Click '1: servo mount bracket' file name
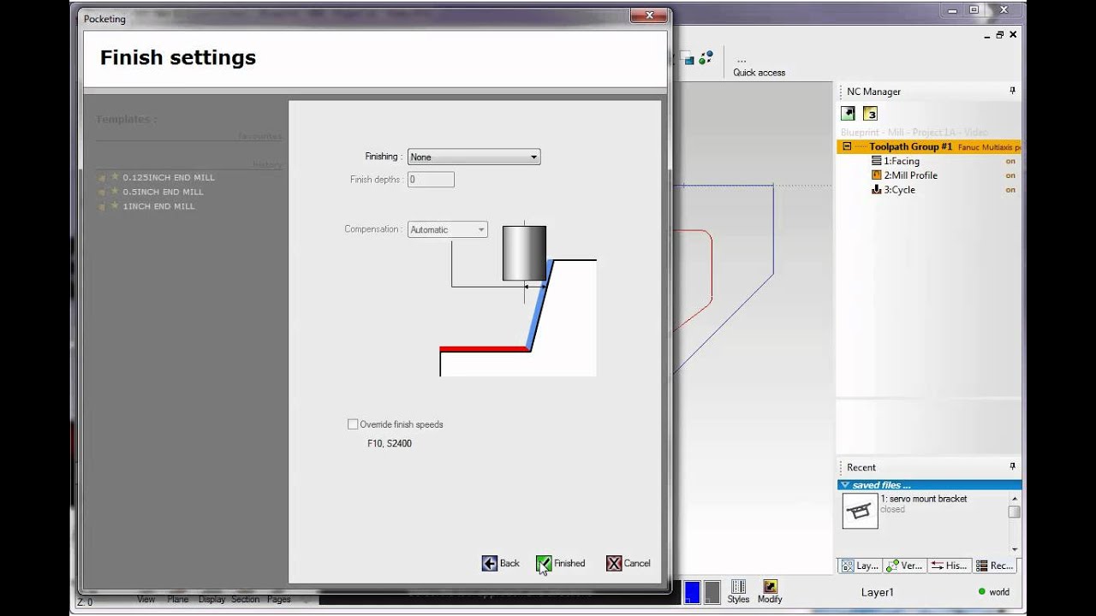Screen dimensions: 1096x616 coord(924,499)
